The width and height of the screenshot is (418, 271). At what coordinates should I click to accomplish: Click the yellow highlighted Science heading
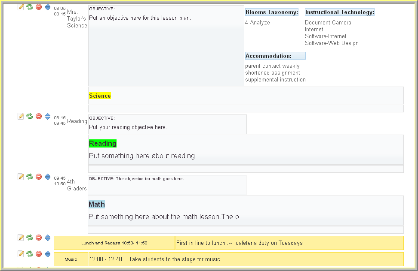click(100, 96)
